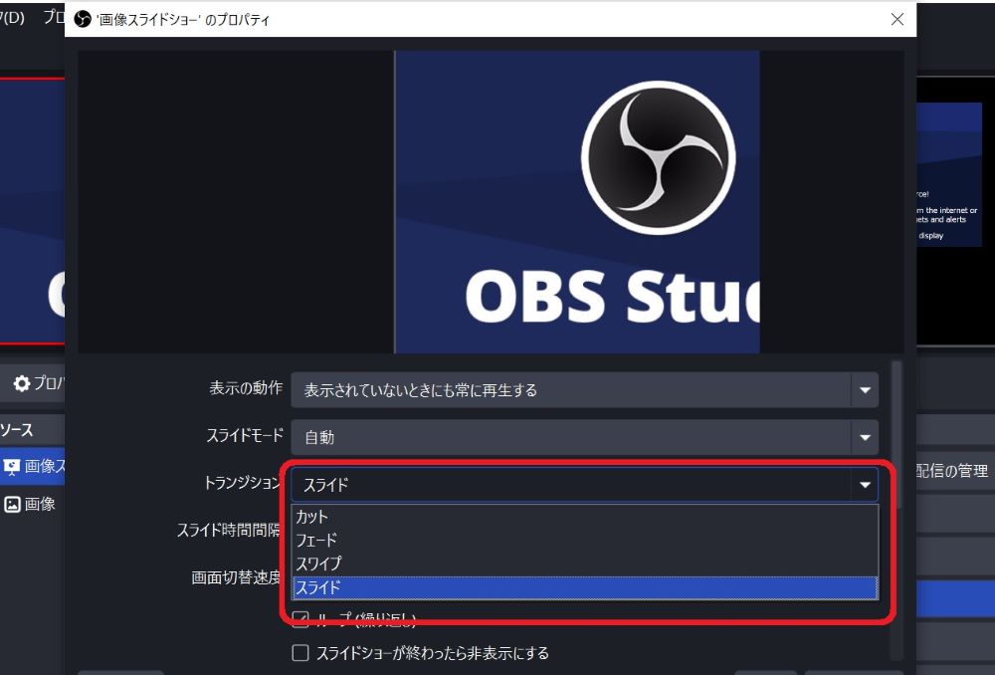Open the スライドモード dropdown set to 自動
Viewport: 995px width, 675px height.
584,437
